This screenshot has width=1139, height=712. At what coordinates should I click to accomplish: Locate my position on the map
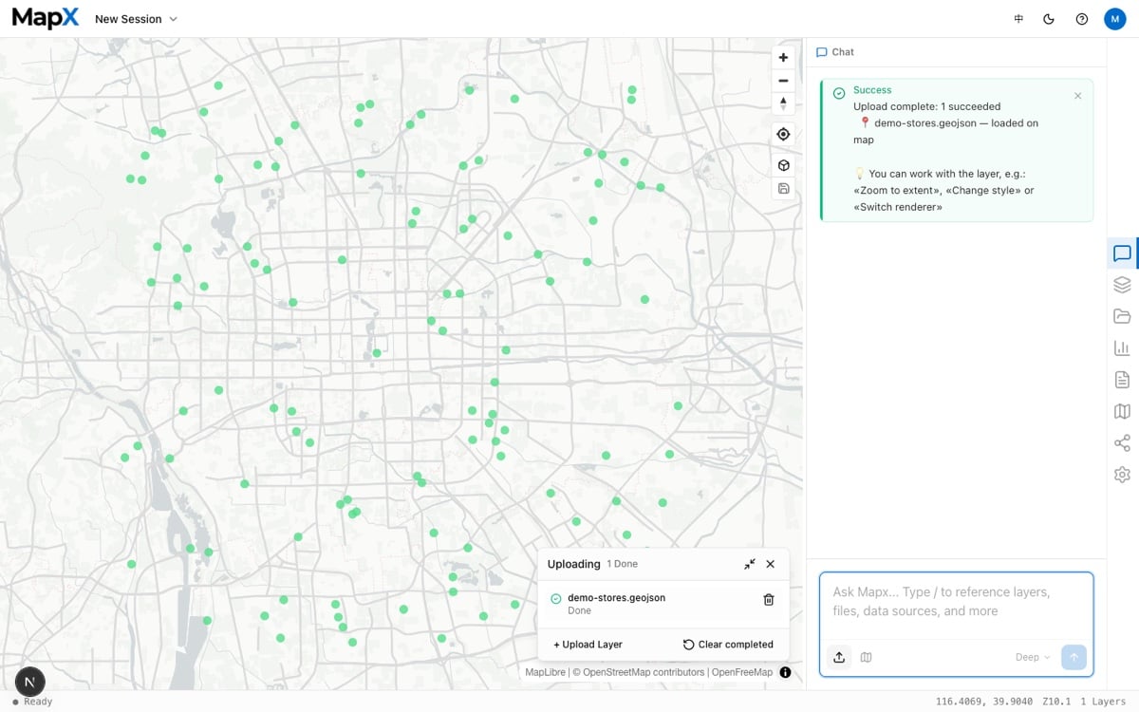[x=783, y=134]
